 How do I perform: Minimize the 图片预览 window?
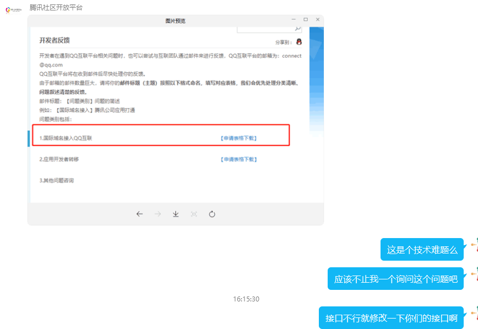[294, 20]
